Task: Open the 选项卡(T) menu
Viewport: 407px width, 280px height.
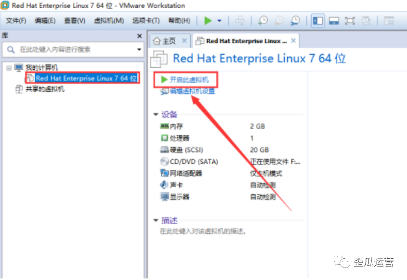Action: 146,21
